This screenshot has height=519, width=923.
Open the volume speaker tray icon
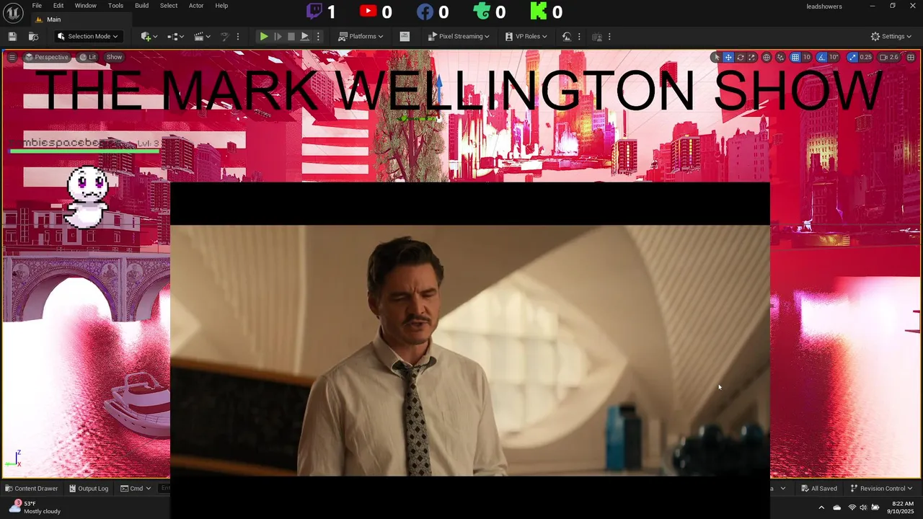coord(864,507)
